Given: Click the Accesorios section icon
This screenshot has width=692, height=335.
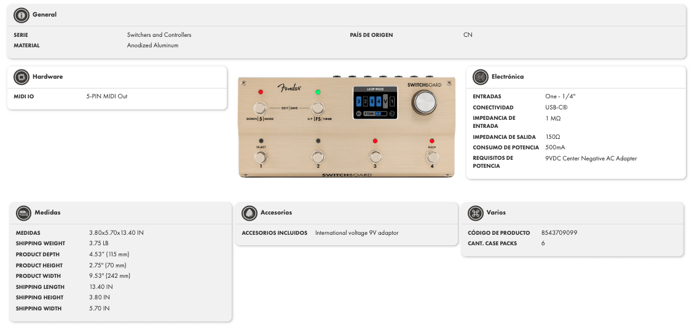Looking at the screenshot, I should pos(250,213).
